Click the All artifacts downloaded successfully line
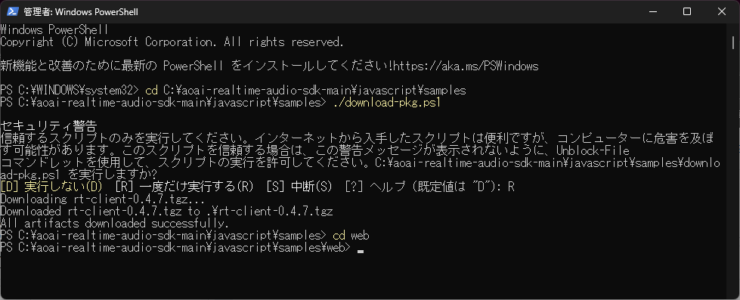The height and width of the screenshot is (300, 740). pos(115,223)
